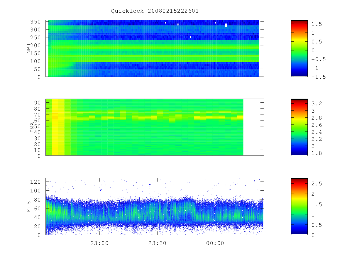Click the ELS colorbar scale
Image resolution: width=352 pixels, height=264 pixels.
(299, 206)
